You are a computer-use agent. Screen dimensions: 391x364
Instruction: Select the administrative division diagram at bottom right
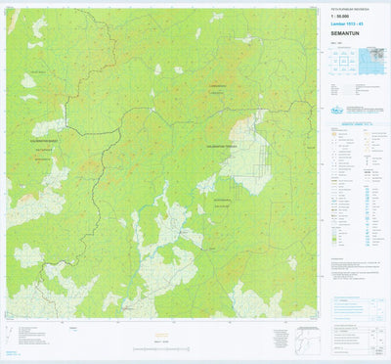point(307,341)
